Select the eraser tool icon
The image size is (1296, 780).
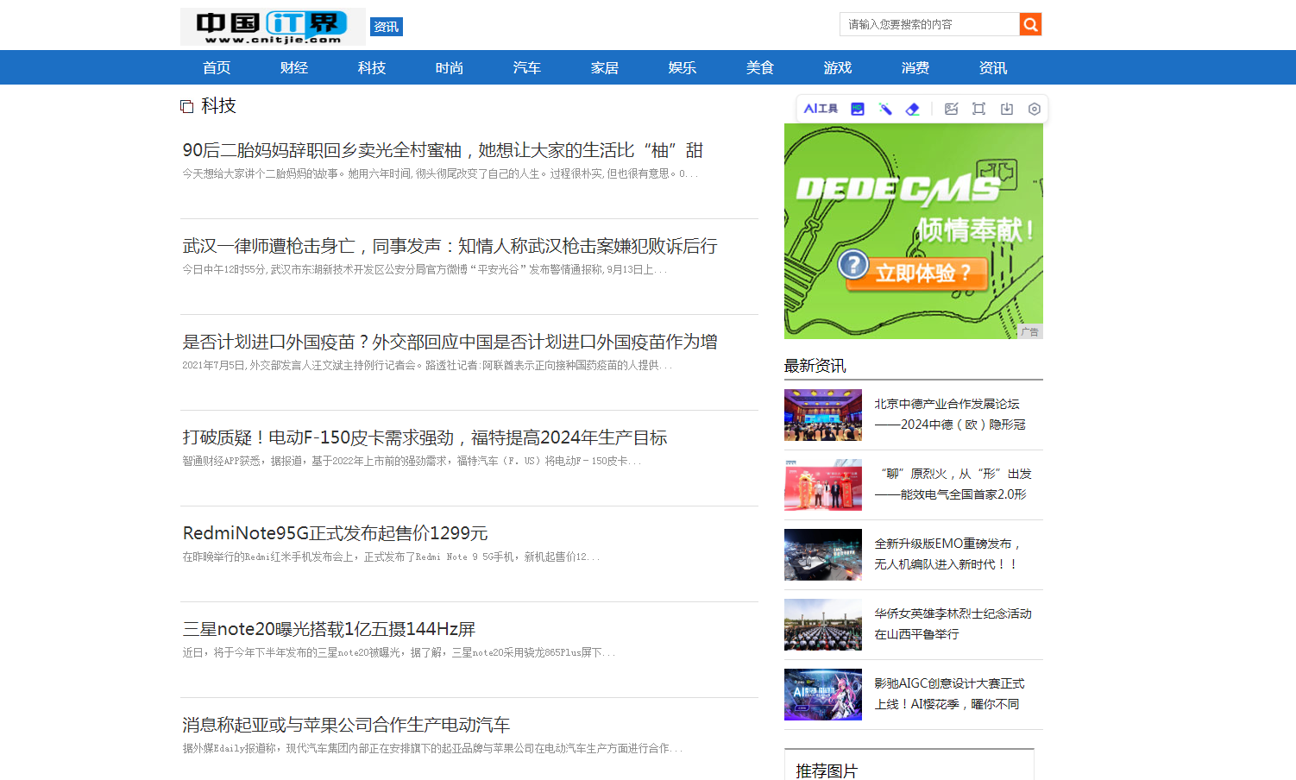click(x=913, y=109)
